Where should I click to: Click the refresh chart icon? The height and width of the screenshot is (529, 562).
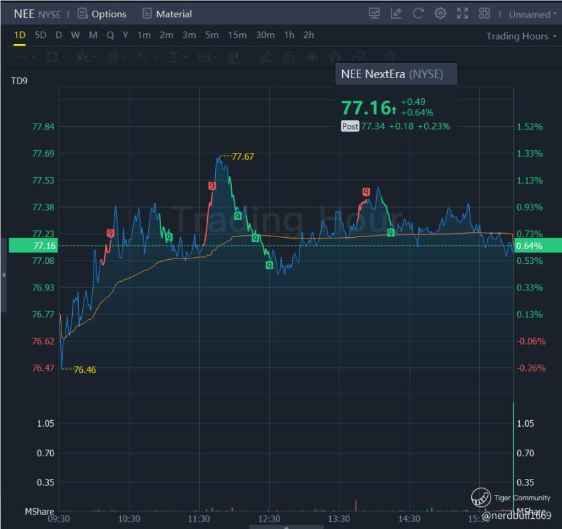[x=418, y=13]
